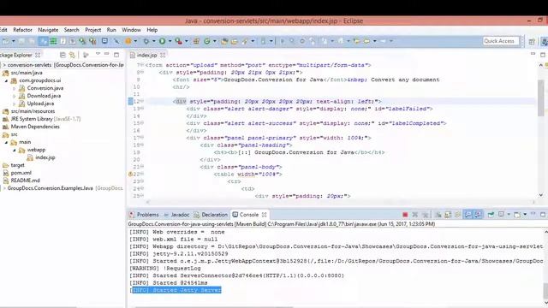Toggle the Word Wrap icon in Console toolbar

pyautogui.click(x=457, y=215)
